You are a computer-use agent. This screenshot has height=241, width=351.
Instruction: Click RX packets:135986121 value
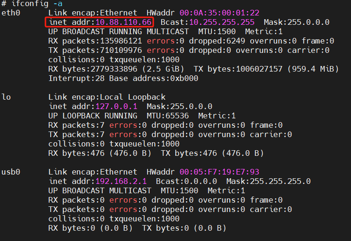coord(95,41)
